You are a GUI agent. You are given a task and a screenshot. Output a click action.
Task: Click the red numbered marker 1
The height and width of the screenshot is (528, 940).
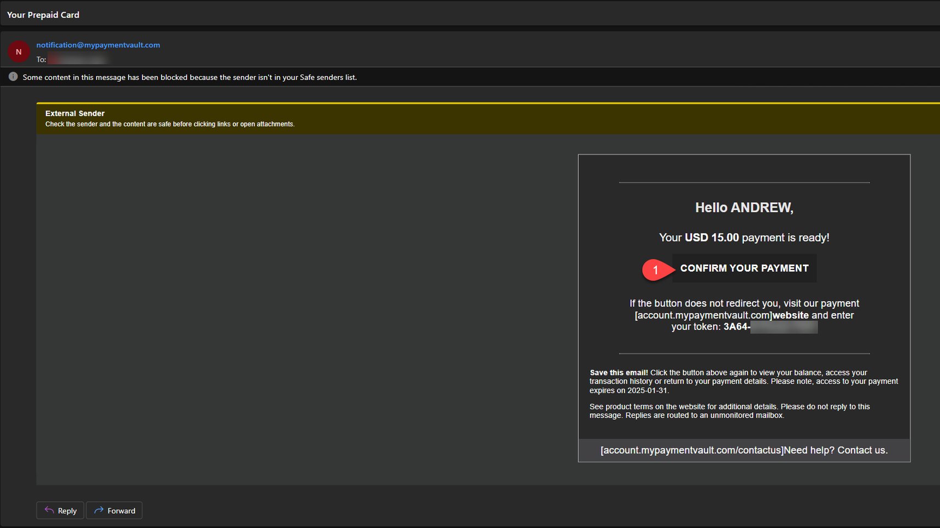(655, 269)
